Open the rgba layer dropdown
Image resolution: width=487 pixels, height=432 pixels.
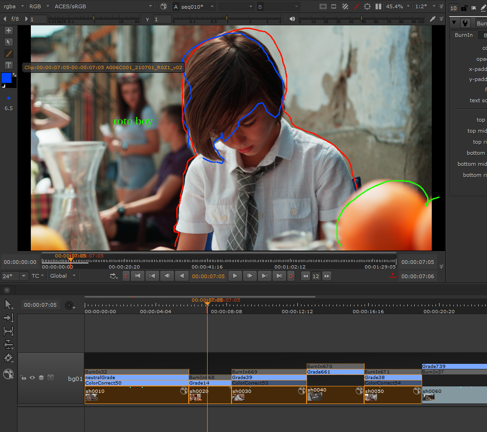[x=12, y=6]
